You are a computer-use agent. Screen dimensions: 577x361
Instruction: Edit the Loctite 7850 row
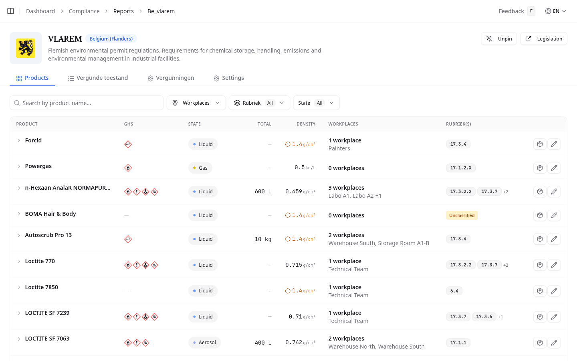554,290
